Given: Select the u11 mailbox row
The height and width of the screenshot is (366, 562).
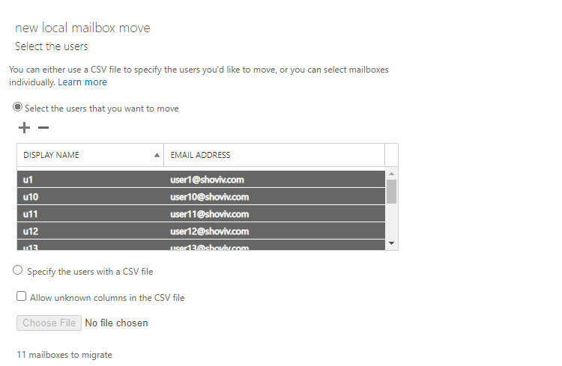Looking at the screenshot, I should pos(201,214).
